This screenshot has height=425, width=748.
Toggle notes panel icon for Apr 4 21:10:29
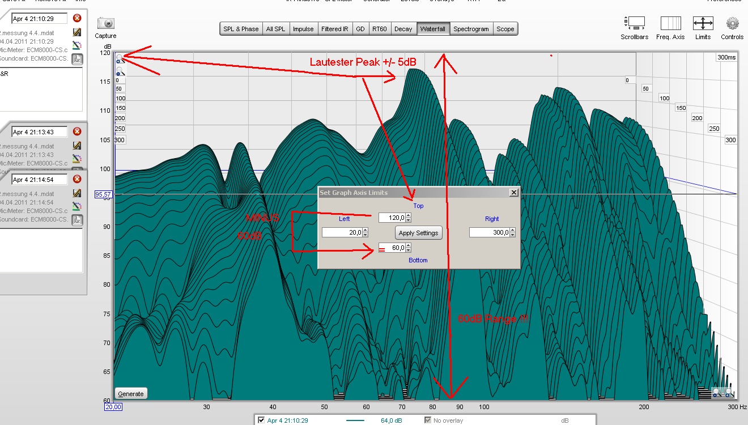tap(77, 59)
